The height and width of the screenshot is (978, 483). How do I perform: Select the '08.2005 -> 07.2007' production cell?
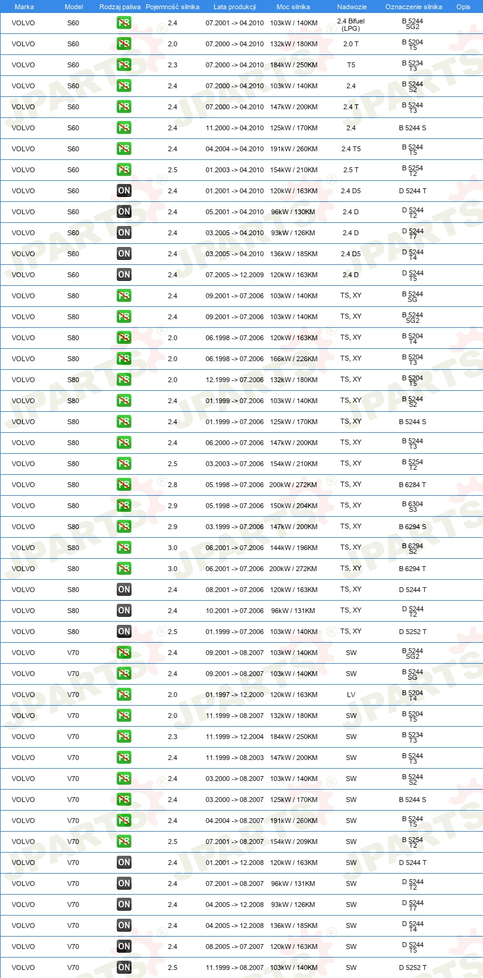coord(235,947)
